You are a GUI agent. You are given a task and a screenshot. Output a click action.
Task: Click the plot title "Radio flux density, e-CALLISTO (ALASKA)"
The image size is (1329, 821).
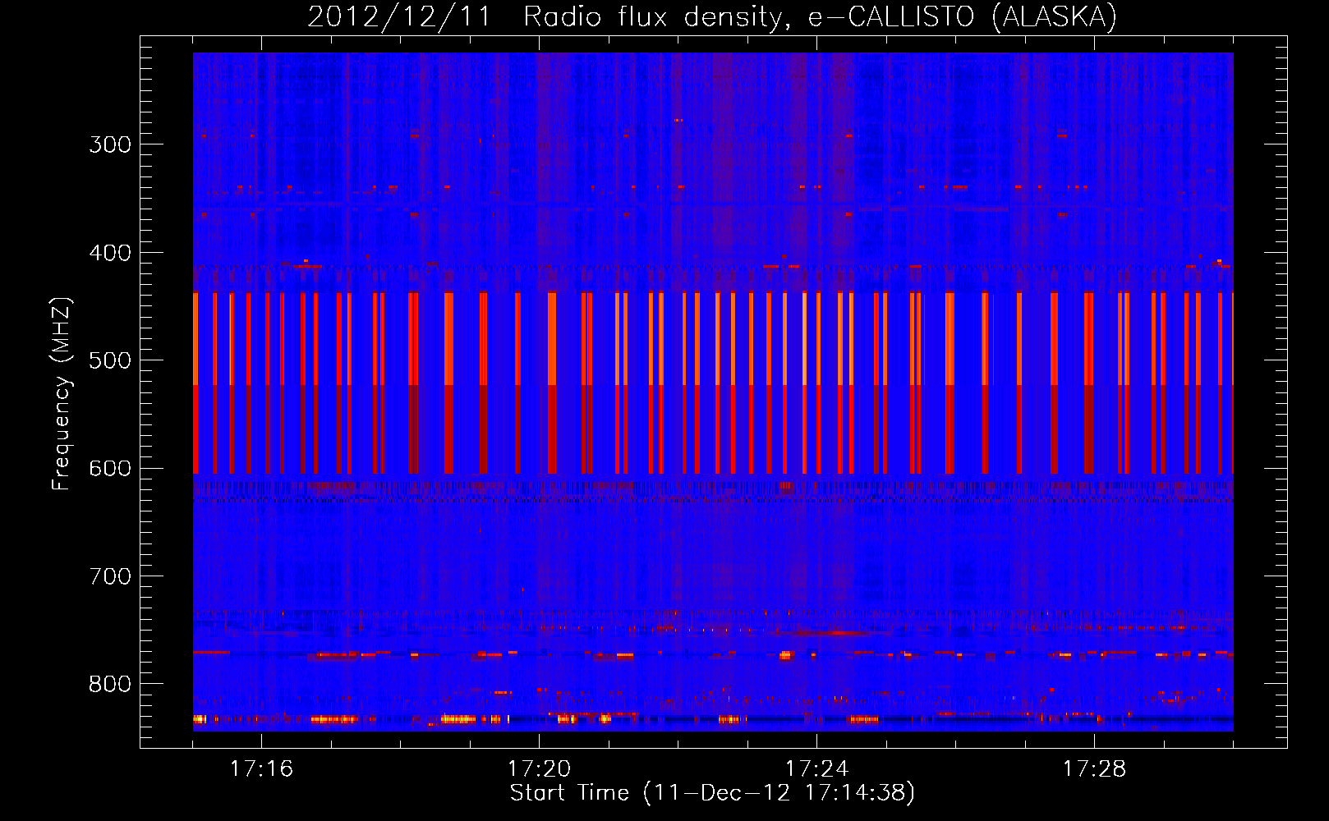(x=820, y=17)
